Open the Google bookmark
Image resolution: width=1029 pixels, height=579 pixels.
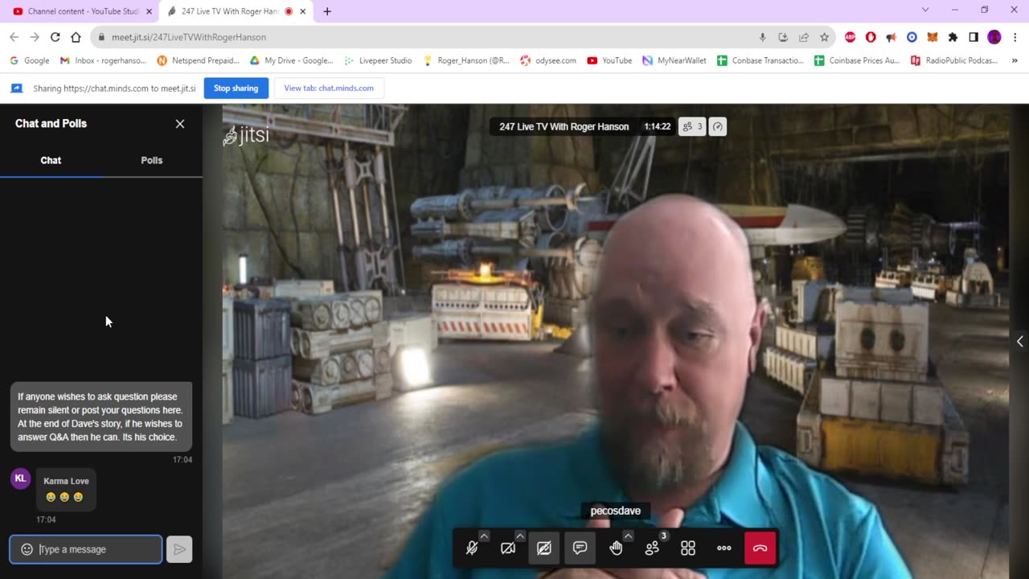click(30, 60)
